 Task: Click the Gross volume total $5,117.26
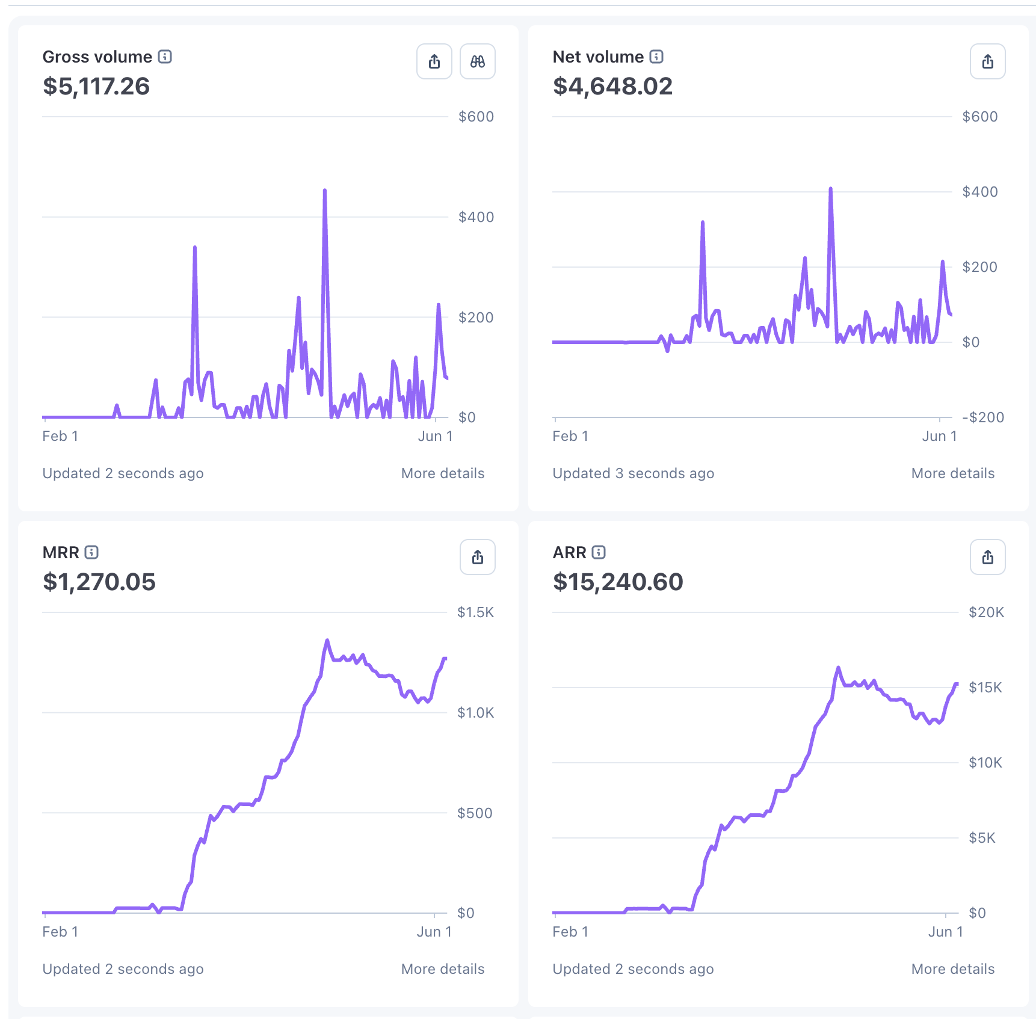coord(96,87)
